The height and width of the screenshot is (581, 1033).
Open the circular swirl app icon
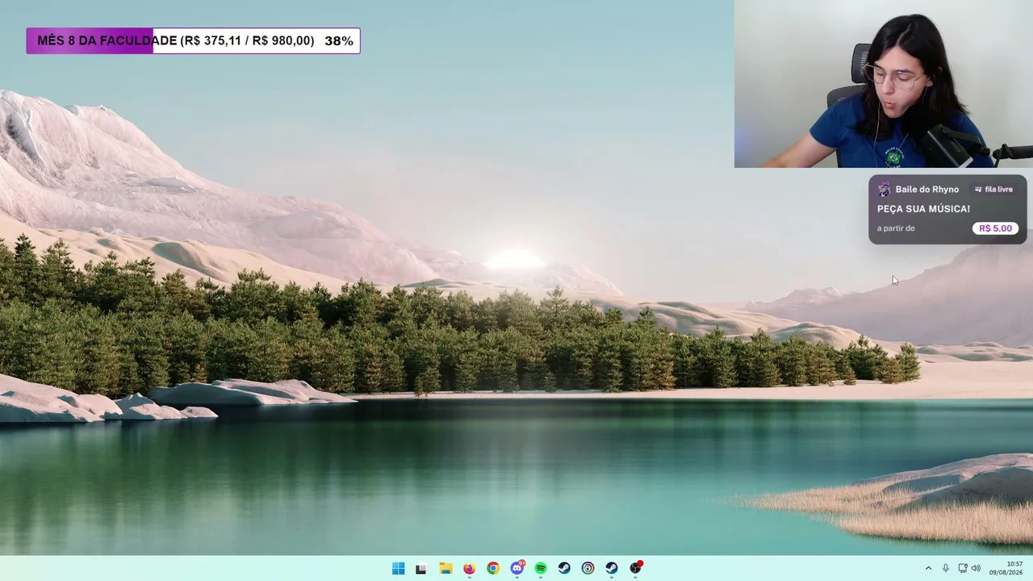tap(588, 568)
